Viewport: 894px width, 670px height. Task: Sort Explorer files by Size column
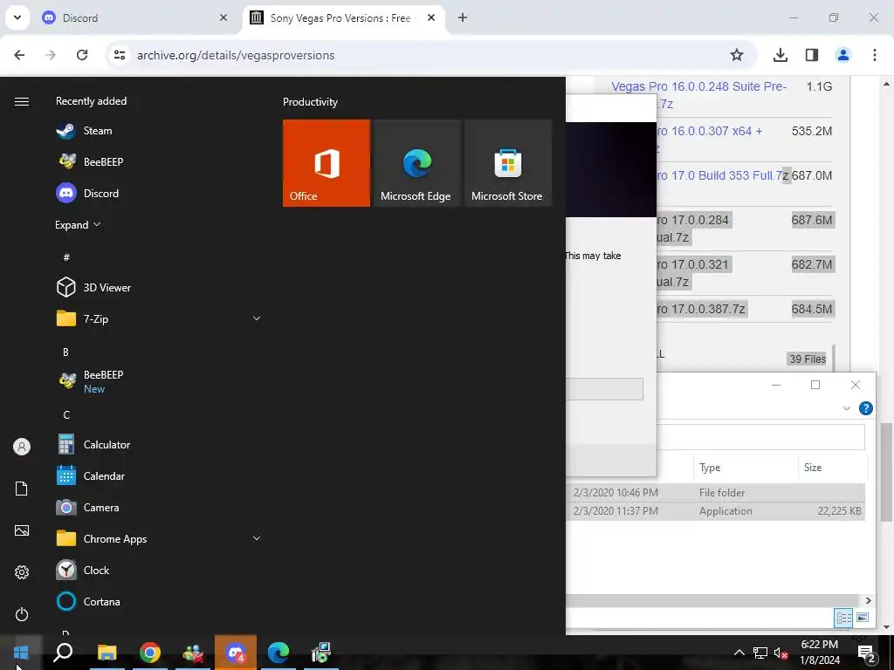click(832, 468)
